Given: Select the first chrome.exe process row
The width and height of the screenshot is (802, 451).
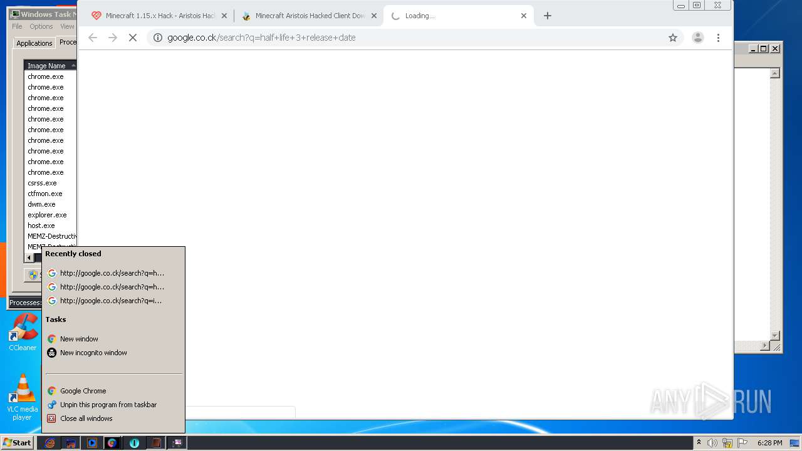Looking at the screenshot, I should click(x=50, y=76).
